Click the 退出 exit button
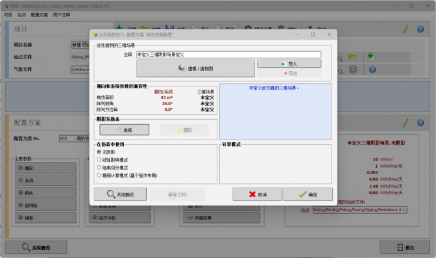Image resolution: width=436 pixels, height=258 pixels. [405, 247]
